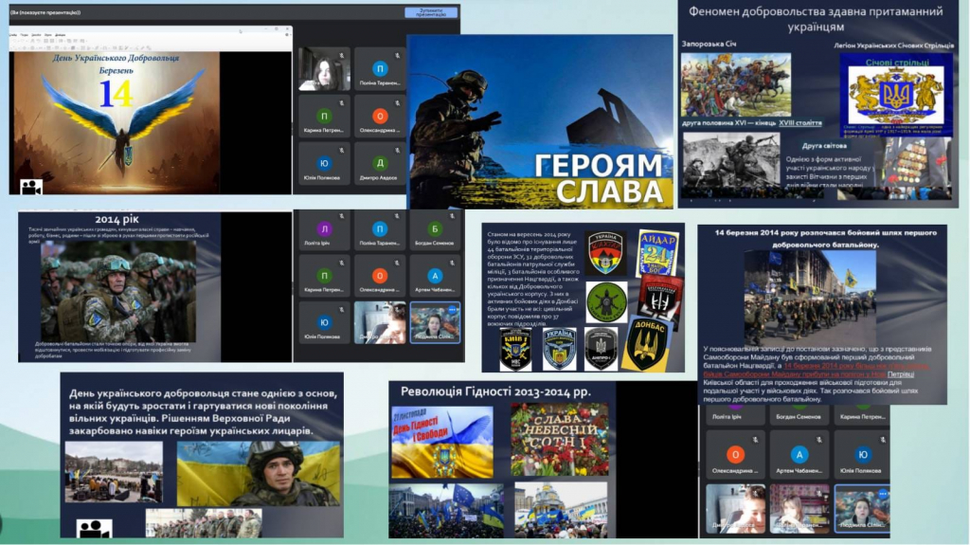Viewport: 970px width, 545px height.
Task: Click the muted mic icon on Лоліта Іріч's tile
Action: [x=342, y=216]
